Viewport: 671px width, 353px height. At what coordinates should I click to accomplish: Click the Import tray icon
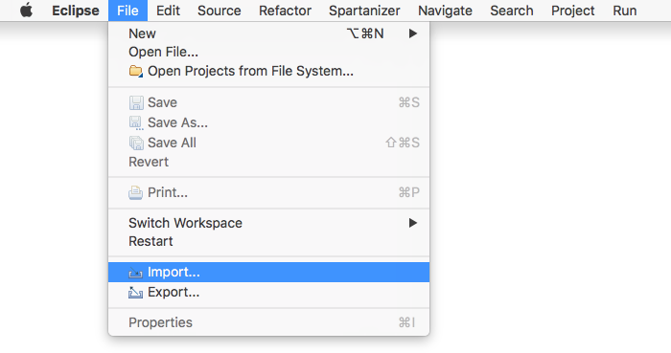136,273
